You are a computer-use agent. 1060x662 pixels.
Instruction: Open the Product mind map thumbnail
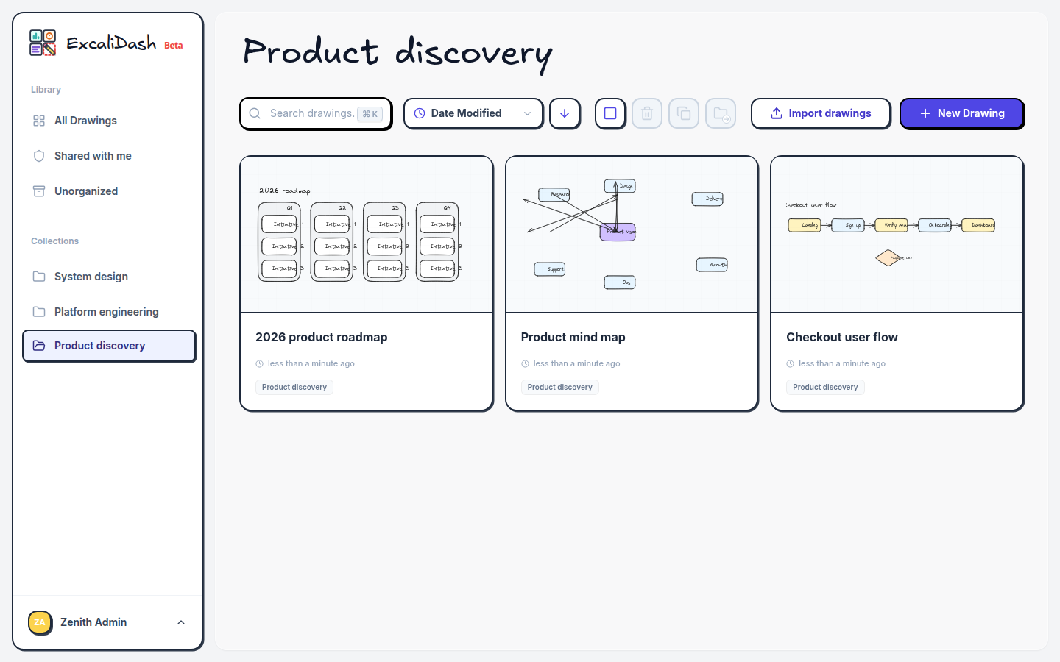[x=632, y=235]
